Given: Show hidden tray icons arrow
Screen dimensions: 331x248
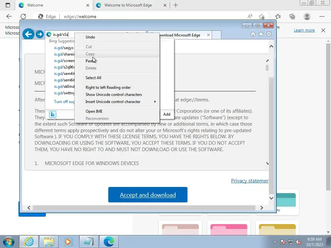Looking at the screenshot, I should (275, 242).
